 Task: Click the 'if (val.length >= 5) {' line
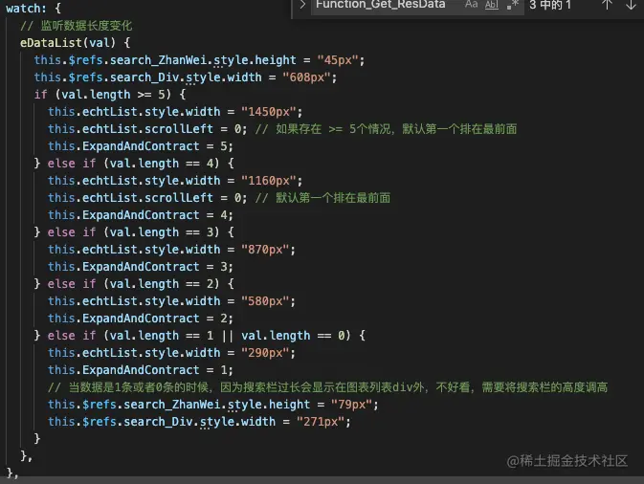click(x=110, y=95)
